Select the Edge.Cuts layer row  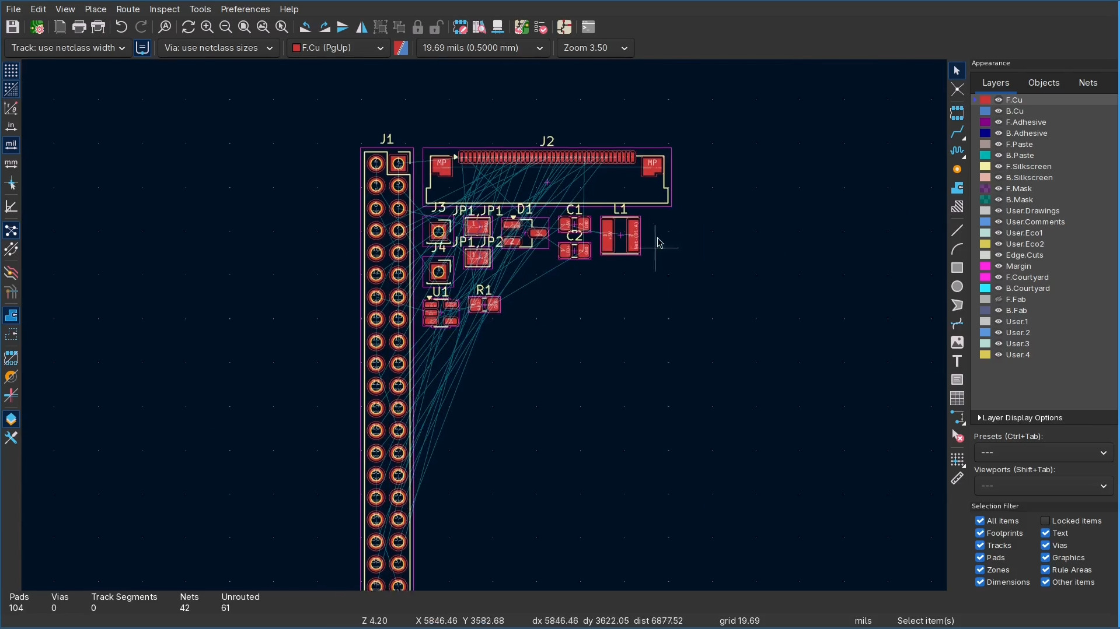pyautogui.click(x=1024, y=255)
